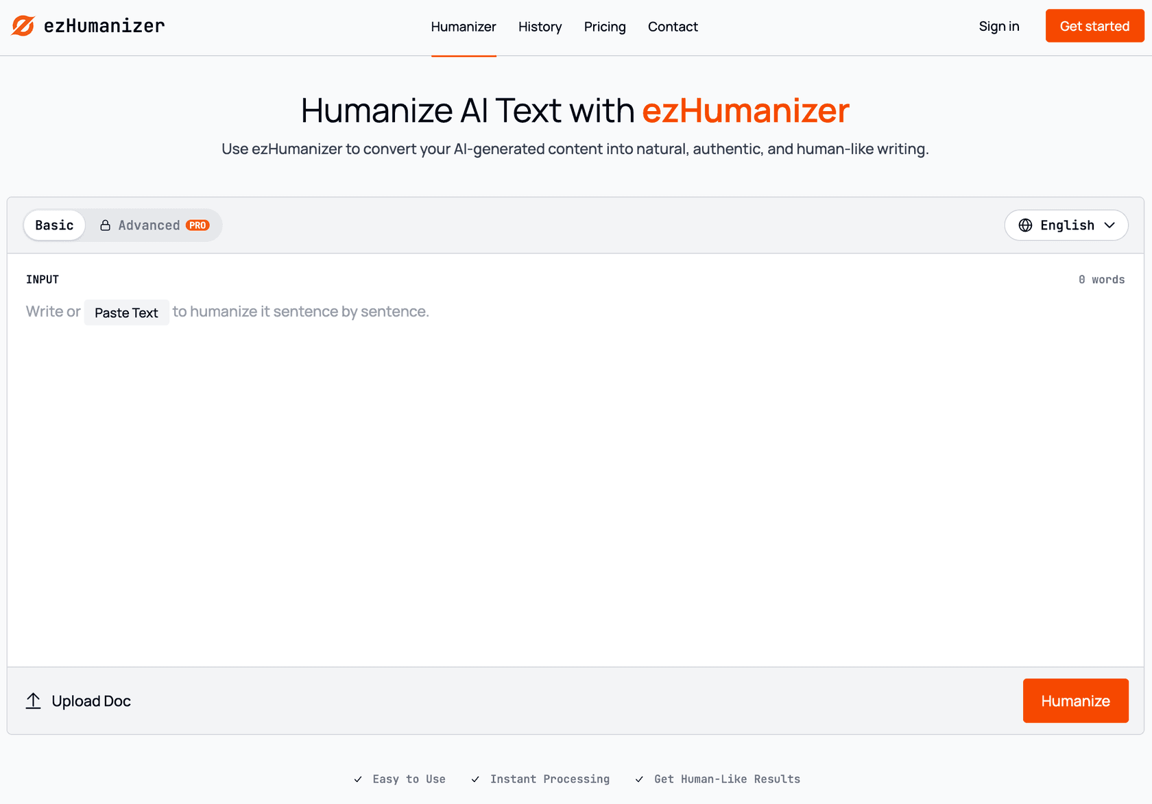Viewport: 1152px width, 804px height.
Task: Click the Easy to Use text
Action: click(409, 779)
